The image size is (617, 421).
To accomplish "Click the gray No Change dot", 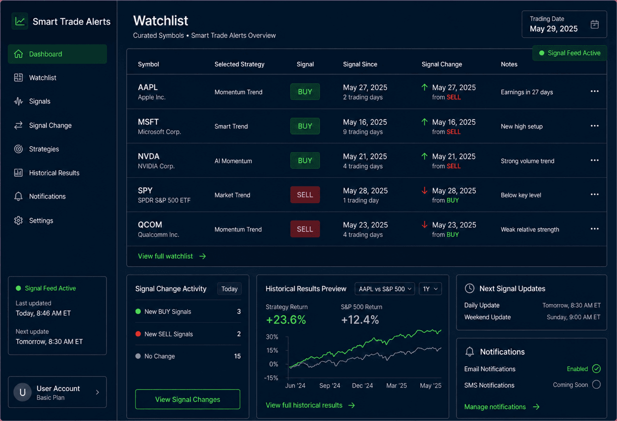I will tap(138, 356).
